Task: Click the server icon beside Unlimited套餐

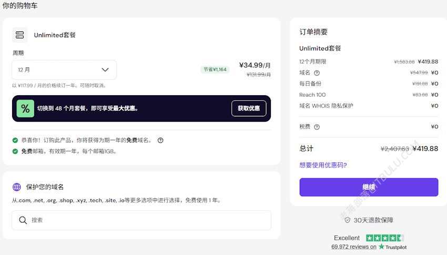Action: (19, 35)
